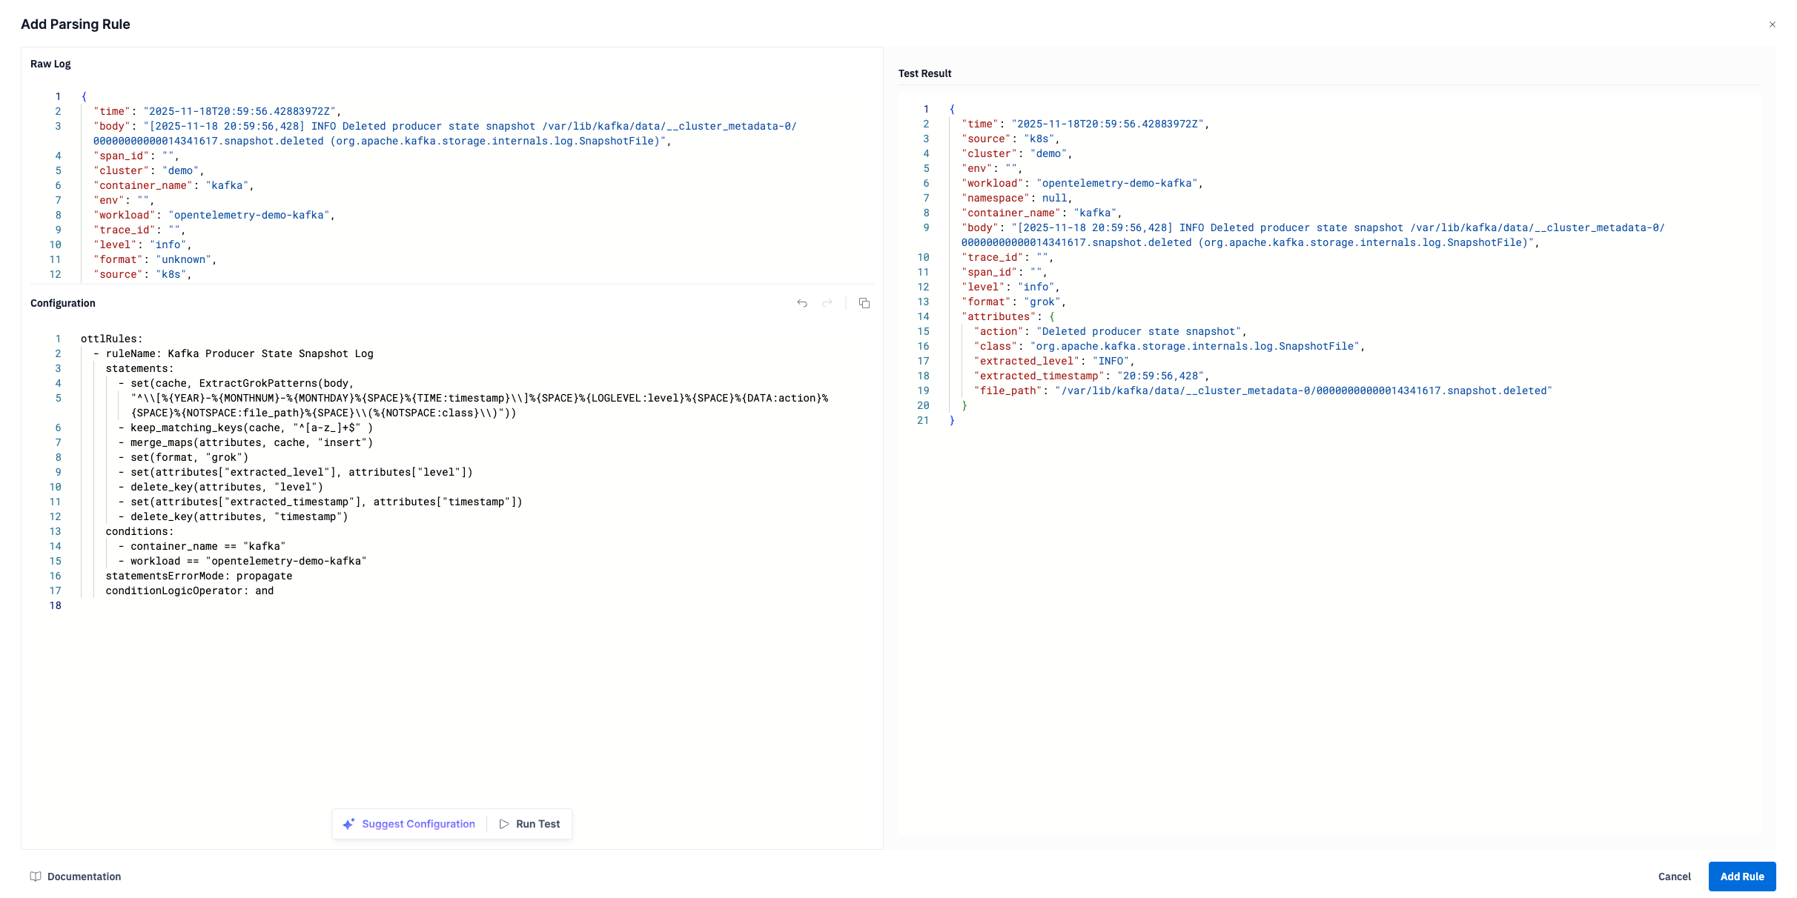1797x898 pixels.
Task: Click empty line 18 in Configuration editor
Action: point(222,605)
